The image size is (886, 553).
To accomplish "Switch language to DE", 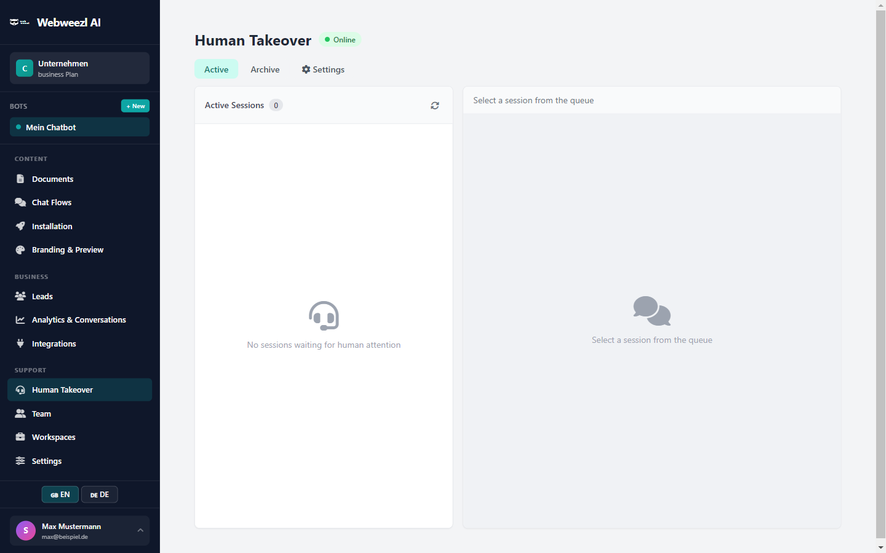I will coord(99,494).
